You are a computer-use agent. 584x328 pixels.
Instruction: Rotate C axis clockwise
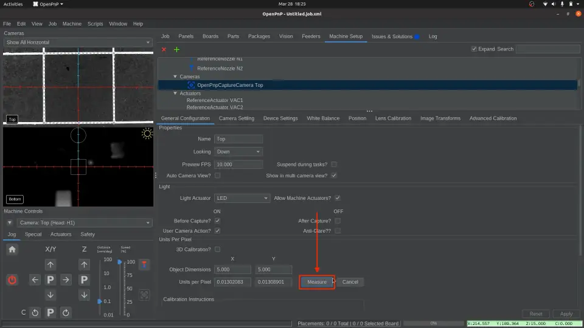(x=66, y=312)
